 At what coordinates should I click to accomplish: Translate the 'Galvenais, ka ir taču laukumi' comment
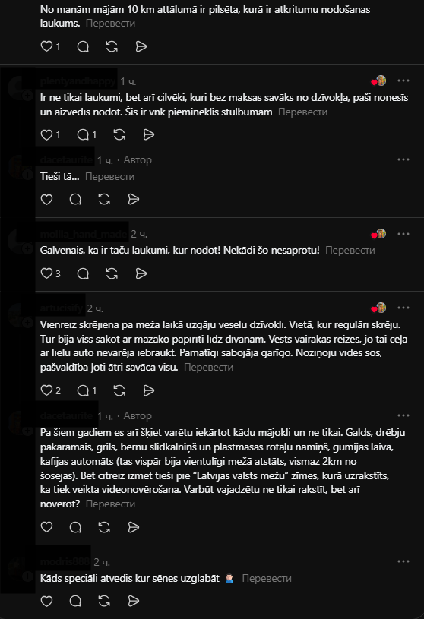point(350,251)
